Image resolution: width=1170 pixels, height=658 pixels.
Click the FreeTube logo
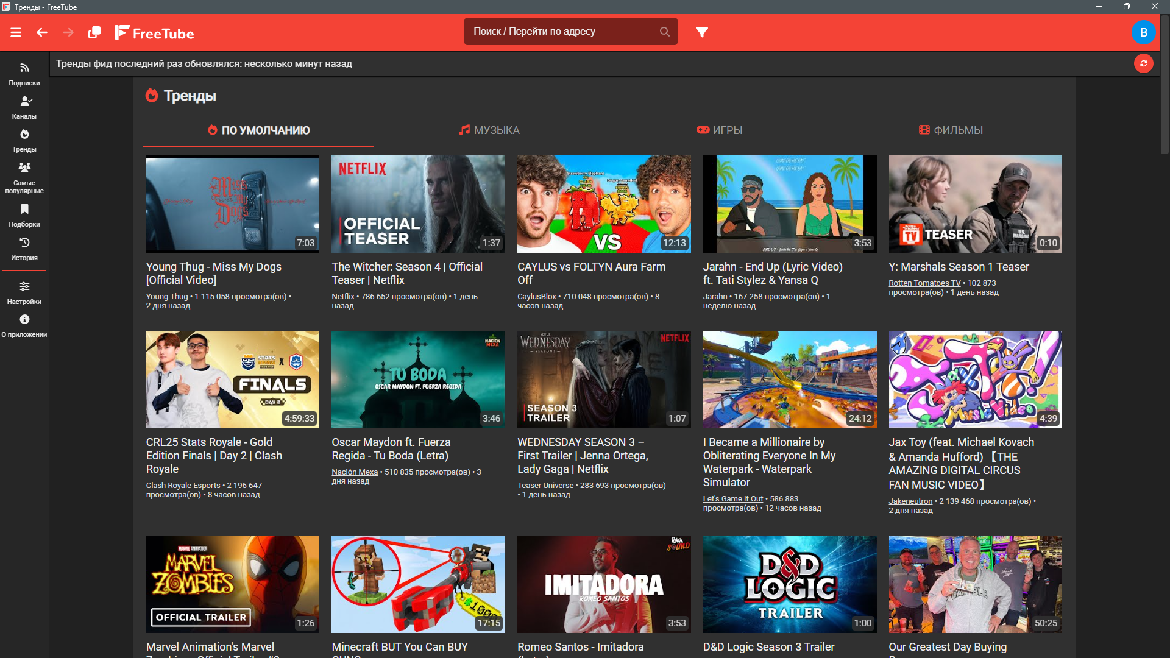(154, 33)
